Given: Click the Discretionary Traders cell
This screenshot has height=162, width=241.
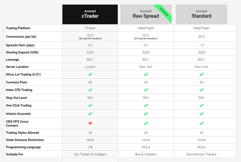Looking at the screenshot, I should [x=201, y=154].
